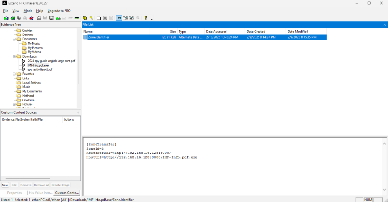Click the Obtain Protected Files icon
This screenshot has height=202, width=388.
(85, 18)
